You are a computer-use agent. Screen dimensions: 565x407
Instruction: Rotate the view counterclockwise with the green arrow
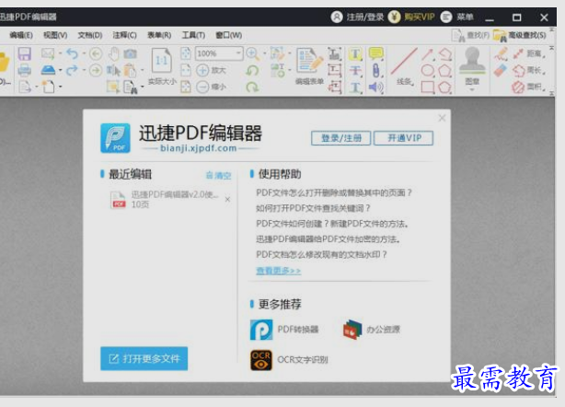[252, 70]
